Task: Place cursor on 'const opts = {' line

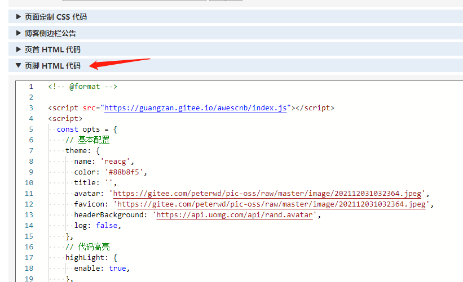Action: (87, 129)
